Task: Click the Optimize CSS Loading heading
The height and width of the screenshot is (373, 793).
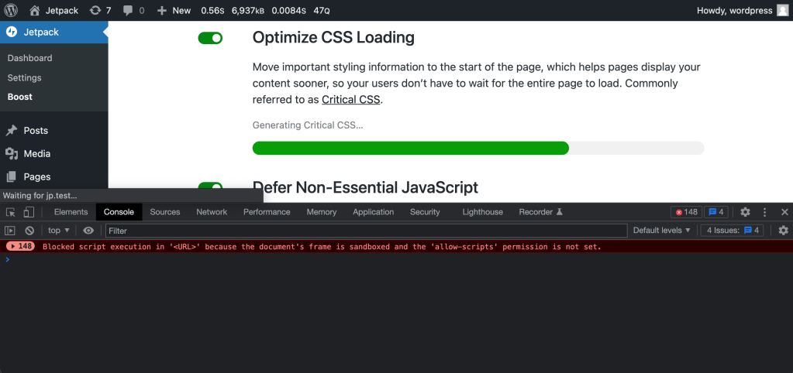Action: click(333, 37)
